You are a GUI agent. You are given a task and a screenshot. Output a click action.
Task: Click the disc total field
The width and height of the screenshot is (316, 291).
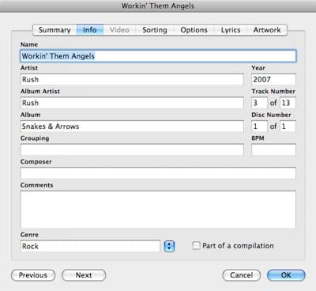288,127
